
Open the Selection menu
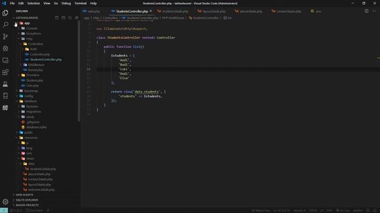(x=33, y=4)
